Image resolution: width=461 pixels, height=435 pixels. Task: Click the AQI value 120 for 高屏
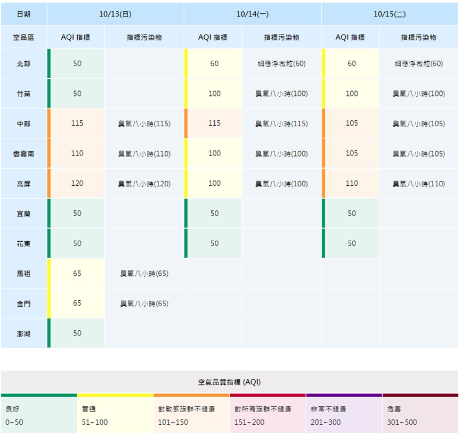click(77, 184)
